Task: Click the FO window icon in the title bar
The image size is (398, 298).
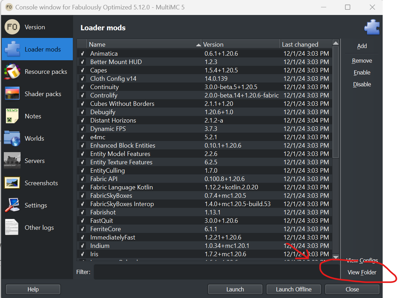Action: [x=9, y=7]
